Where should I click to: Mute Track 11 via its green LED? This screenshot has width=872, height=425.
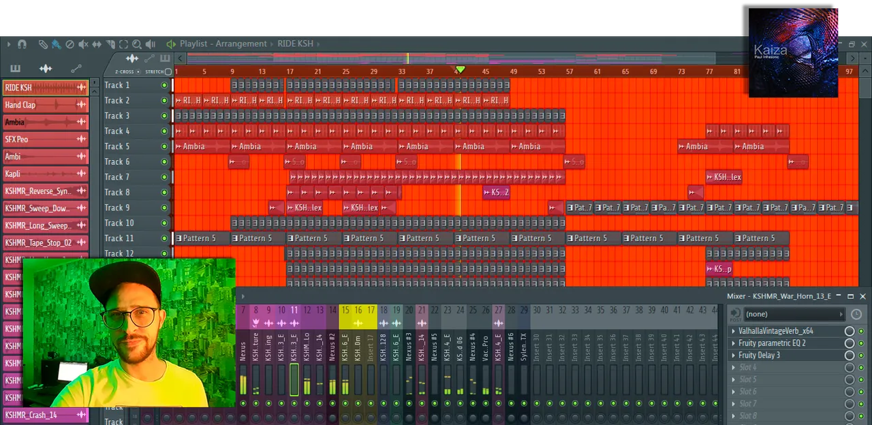(164, 238)
